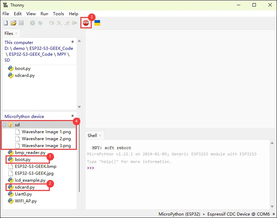Screen dimensions: 277x218
Task: Select boot.py on the MicroPython device
Action: point(23,160)
